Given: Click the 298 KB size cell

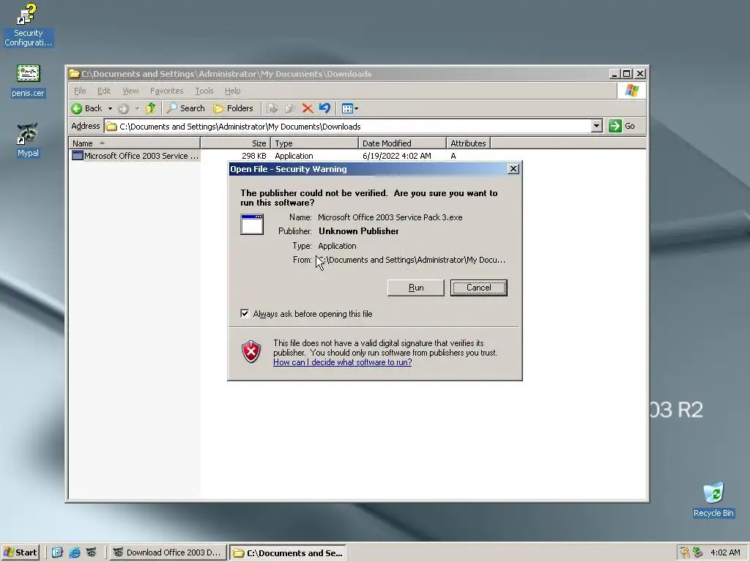Looking at the screenshot, I should coord(254,156).
